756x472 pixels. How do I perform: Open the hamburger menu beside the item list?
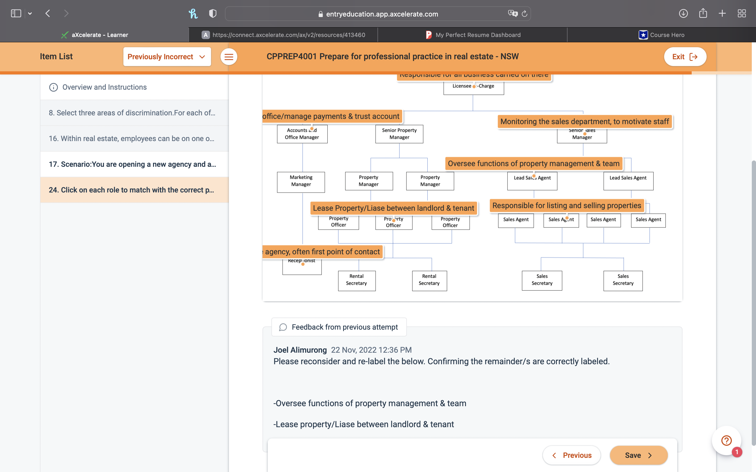(229, 56)
